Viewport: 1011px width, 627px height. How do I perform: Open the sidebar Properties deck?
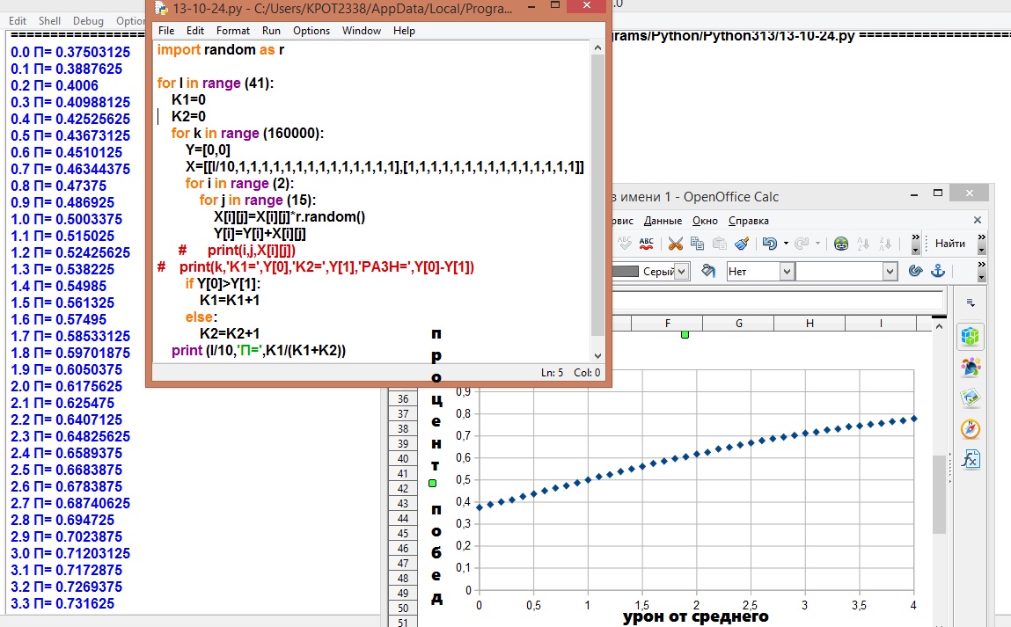(x=971, y=337)
